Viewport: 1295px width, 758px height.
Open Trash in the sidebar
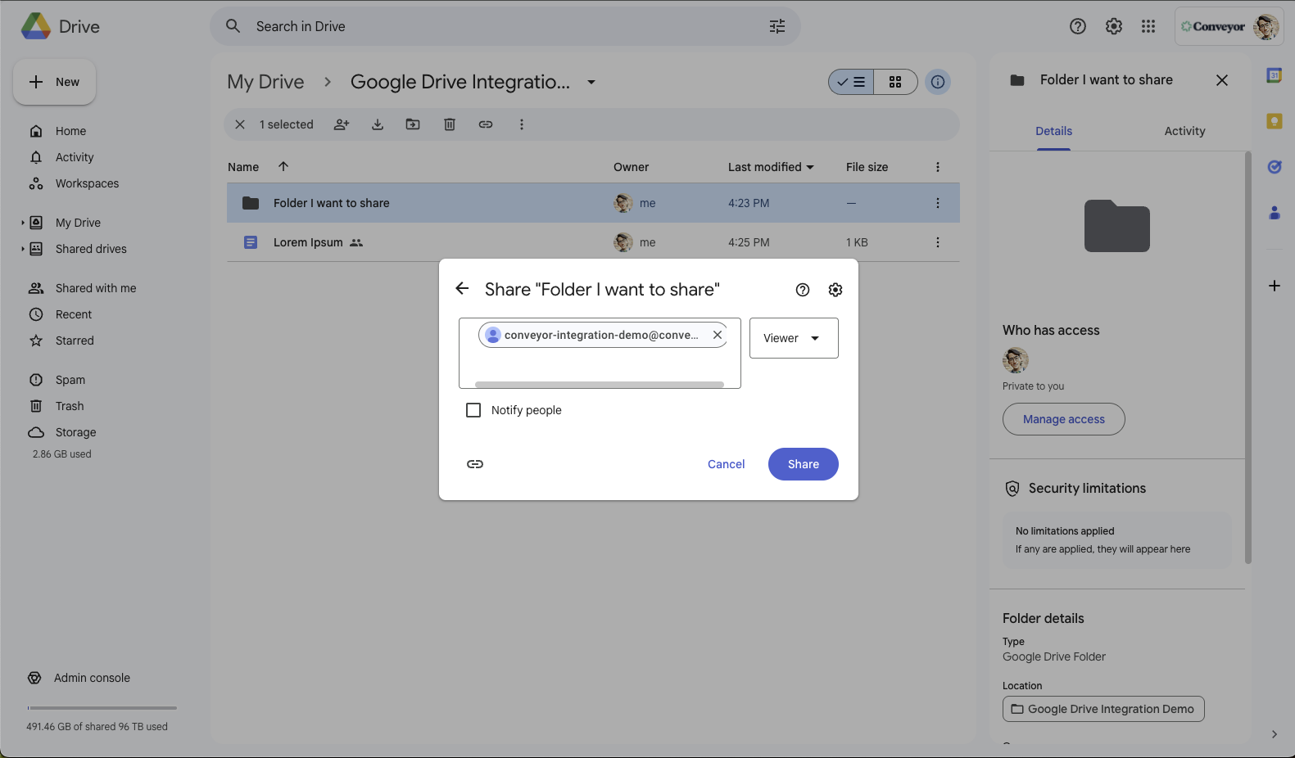(70, 406)
